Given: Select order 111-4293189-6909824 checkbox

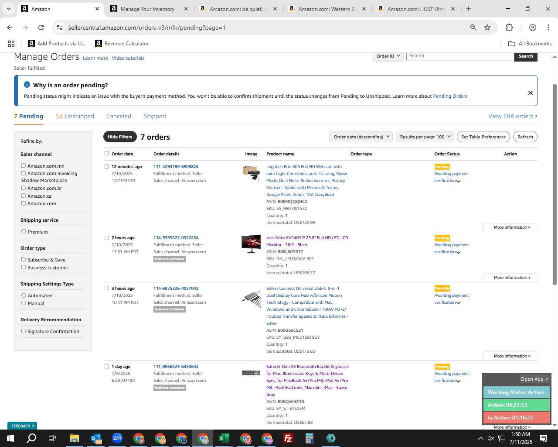Looking at the screenshot, I should pyautogui.click(x=107, y=166).
